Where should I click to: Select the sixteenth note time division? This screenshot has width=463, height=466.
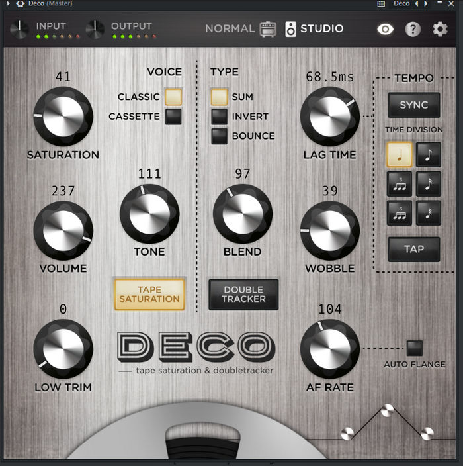click(x=428, y=183)
